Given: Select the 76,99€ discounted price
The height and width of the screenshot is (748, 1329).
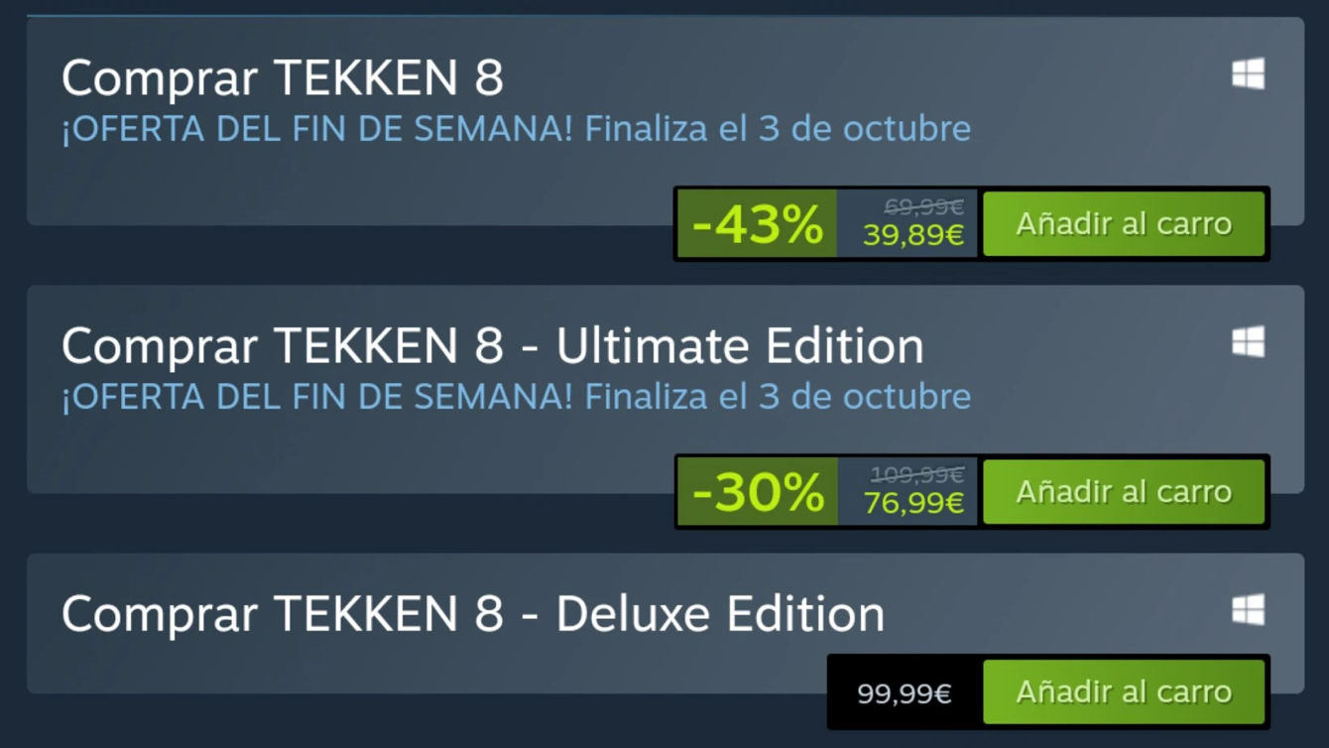Looking at the screenshot, I should click(x=912, y=503).
